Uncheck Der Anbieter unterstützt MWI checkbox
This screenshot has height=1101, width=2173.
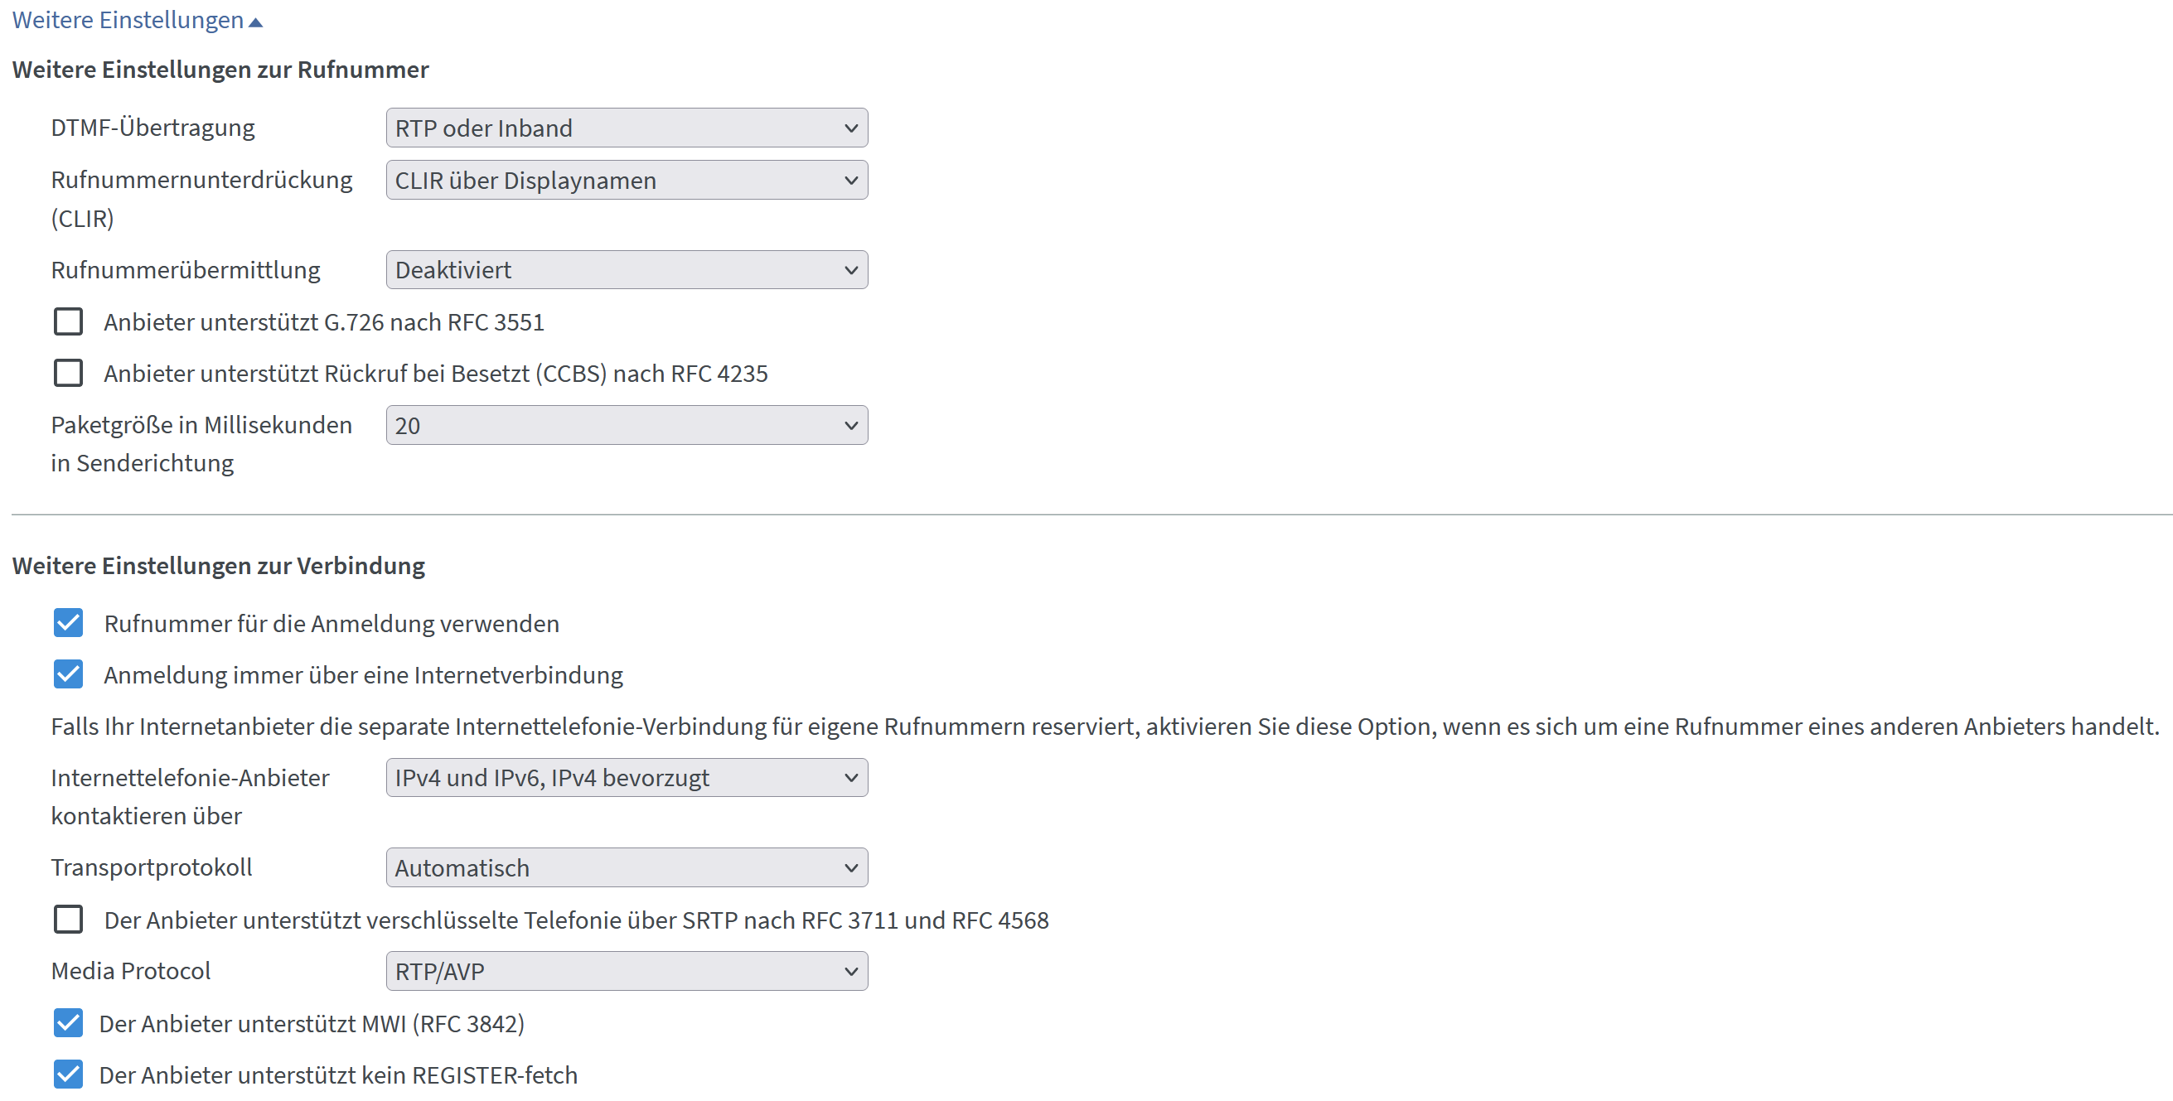coord(68,1022)
